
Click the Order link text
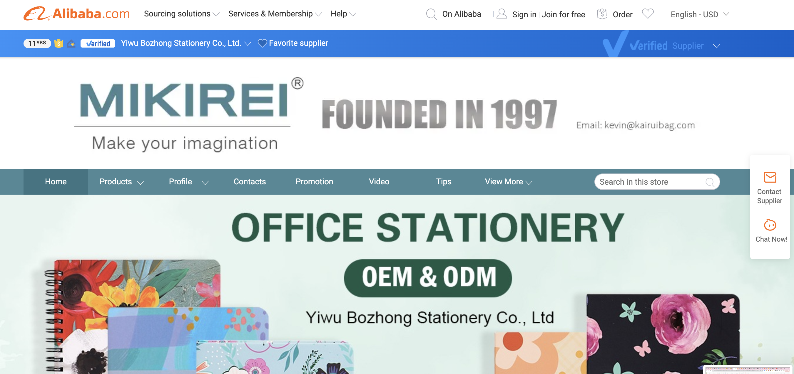point(622,14)
